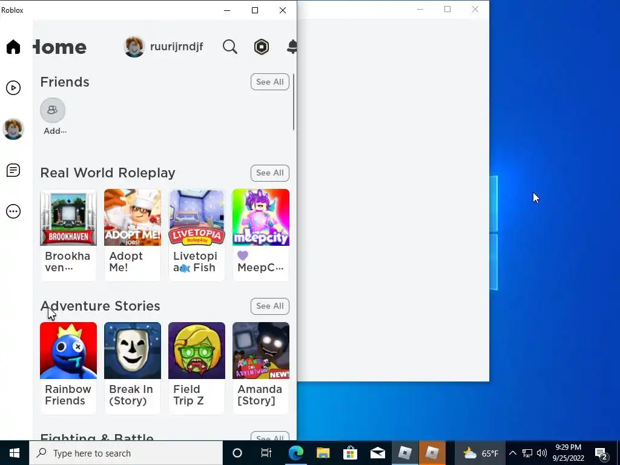Image resolution: width=620 pixels, height=465 pixels.
Task: Open the weather widget showing 65°F
Action: click(480, 453)
